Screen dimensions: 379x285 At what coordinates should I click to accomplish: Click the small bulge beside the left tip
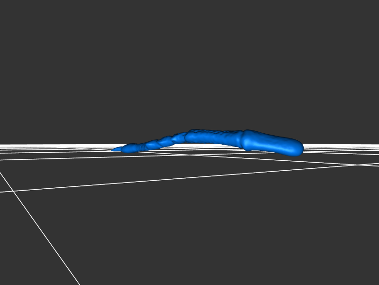128,149
